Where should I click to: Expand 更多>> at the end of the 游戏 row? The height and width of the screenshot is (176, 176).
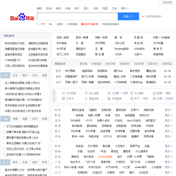pyautogui.click(x=169, y=121)
